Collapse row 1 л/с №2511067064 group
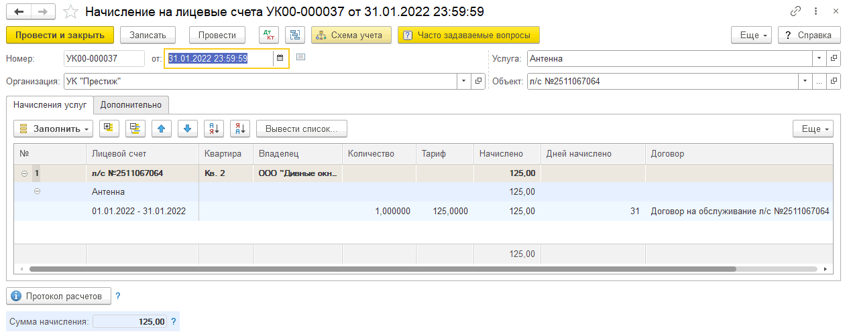This screenshot has width=849, height=334. pos(25,173)
